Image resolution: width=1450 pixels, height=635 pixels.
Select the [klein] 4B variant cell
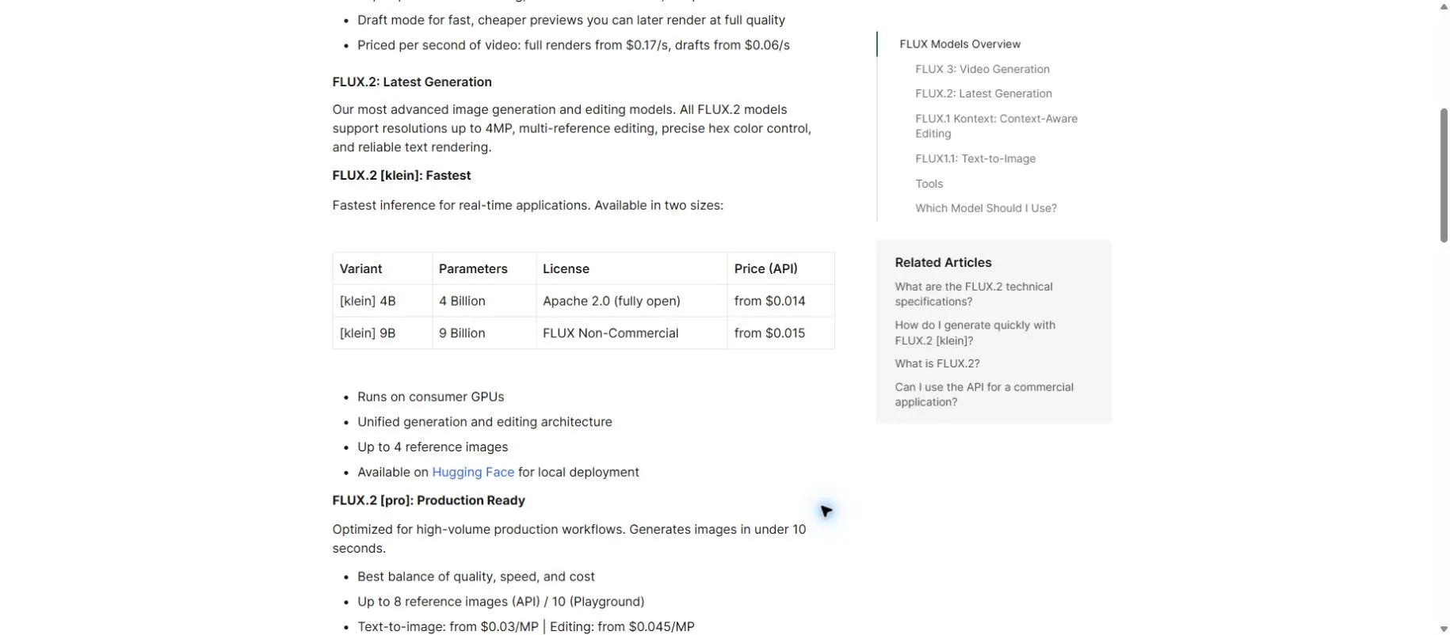pyautogui.click(x=382, y=301)
